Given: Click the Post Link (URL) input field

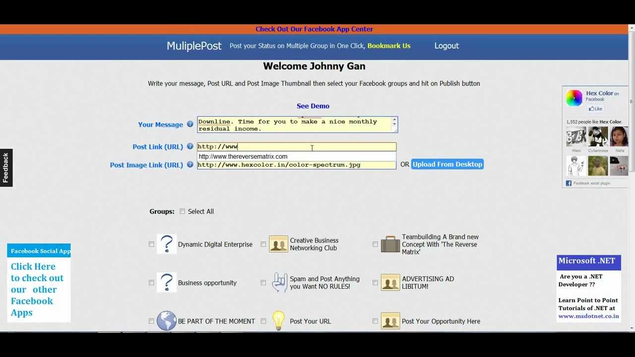Looking at the screenshot, I should (x=297, y=147).
